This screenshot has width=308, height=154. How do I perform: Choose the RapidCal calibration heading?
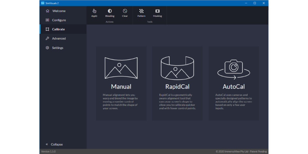point(177,86)
